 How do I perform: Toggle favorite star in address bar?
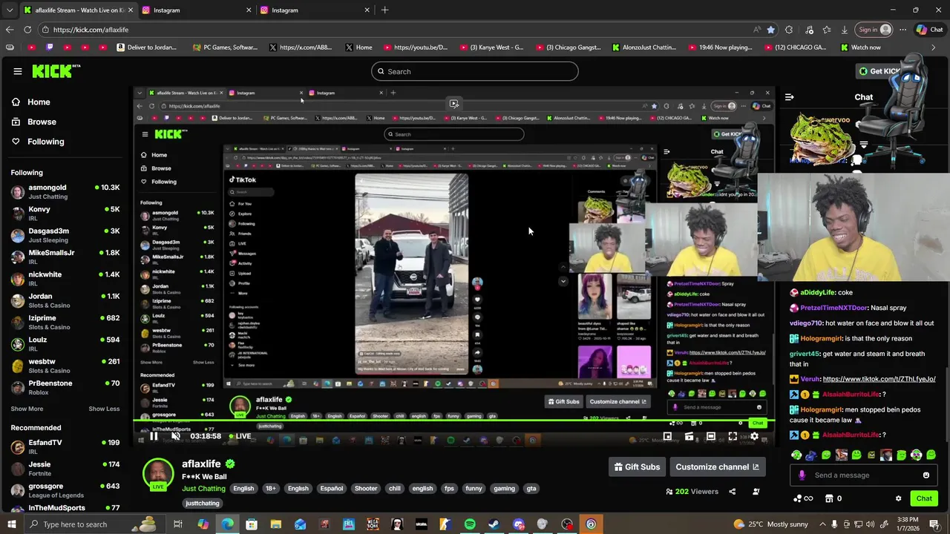tap(771, 30)
